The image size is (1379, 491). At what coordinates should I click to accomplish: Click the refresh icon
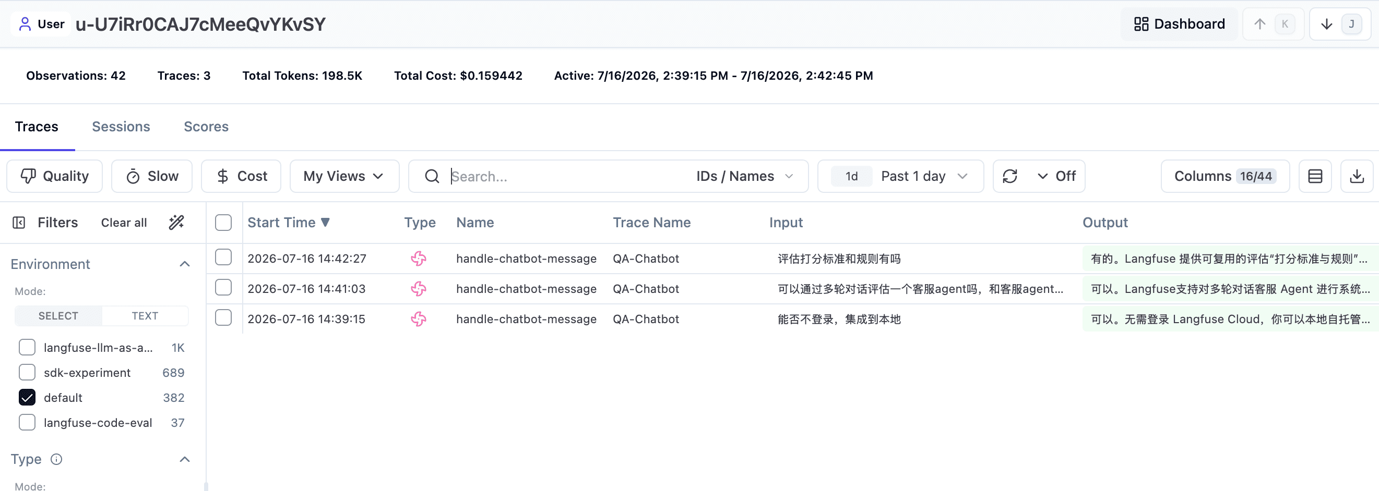pyautogui.click(x=1009, y=176)
